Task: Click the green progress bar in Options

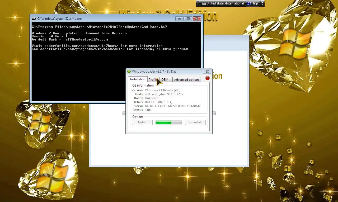Action: [169, 122]
